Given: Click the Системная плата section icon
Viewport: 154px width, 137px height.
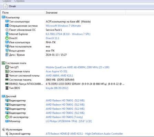Looking at the screenshot, I should [x=3, y=63].
